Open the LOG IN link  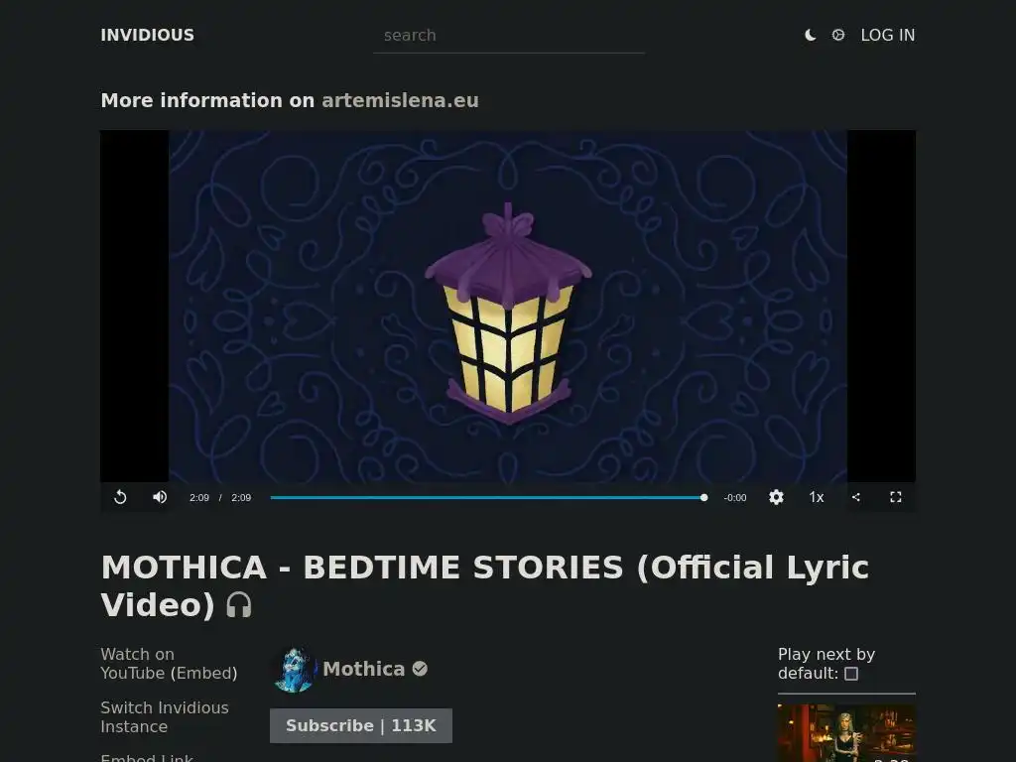click(888, 35)
